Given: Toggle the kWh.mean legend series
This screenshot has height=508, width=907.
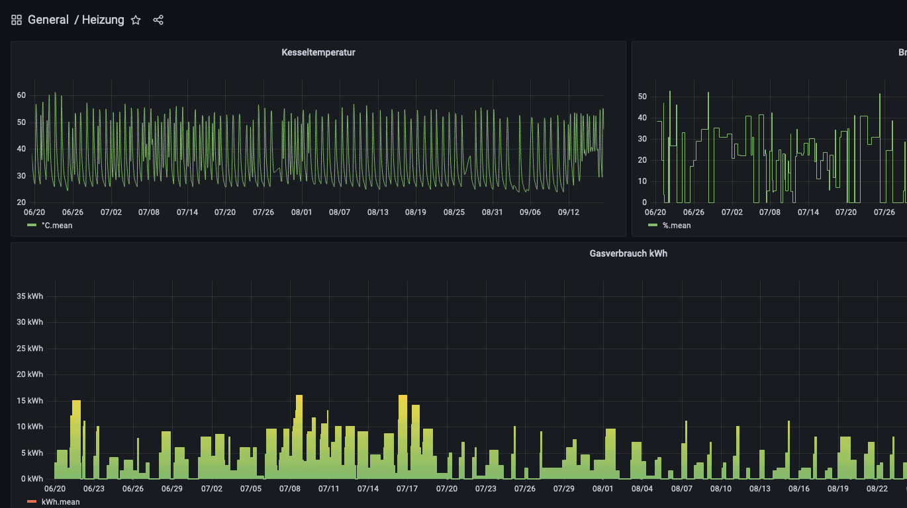Looking at the screenshot, I should coord(60,502).
